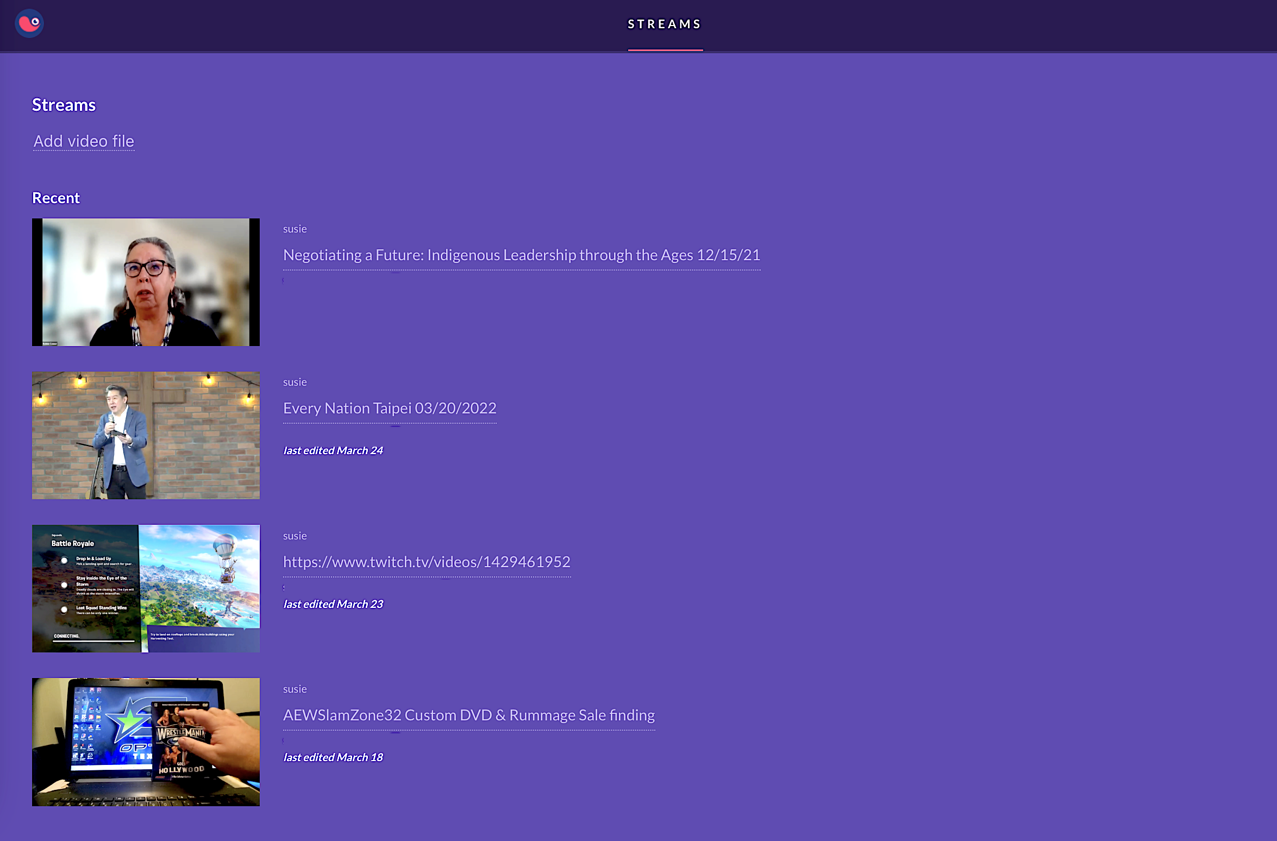Click the pink app logo icon
1277x841 pixels.
coord(29,23)
